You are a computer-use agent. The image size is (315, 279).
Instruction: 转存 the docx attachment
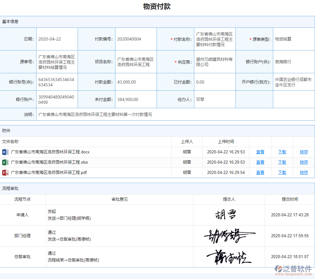303,152
